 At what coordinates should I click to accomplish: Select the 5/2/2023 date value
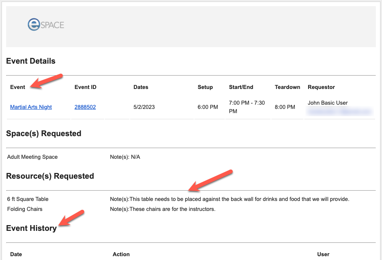point(144,107)
